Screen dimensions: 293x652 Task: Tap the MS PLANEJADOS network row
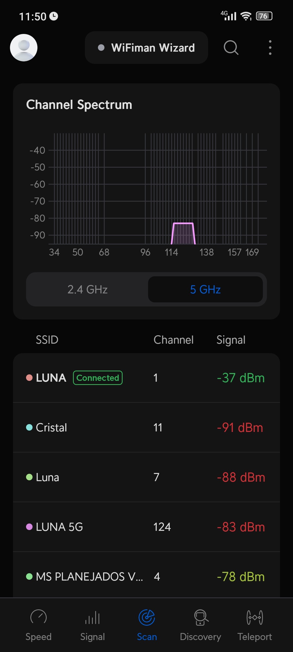pyautogui.click(x=146, y=576)
